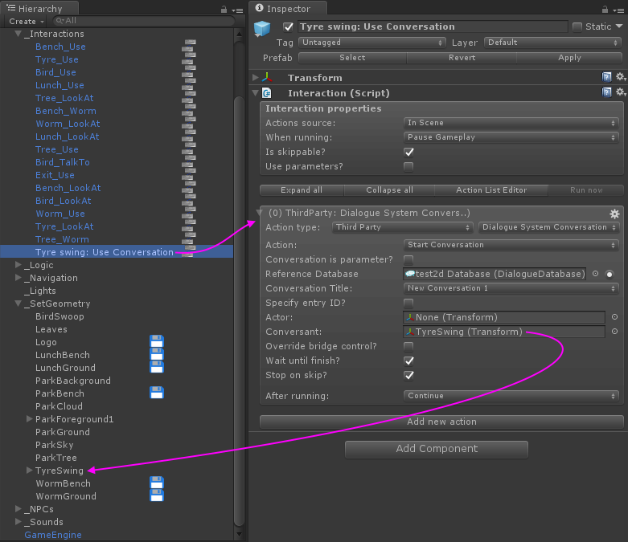Open Dialogue System Conversation dropdown
The width and height of the screenshot is (628, 542).
pyautogui.click(x=548, y=227)
